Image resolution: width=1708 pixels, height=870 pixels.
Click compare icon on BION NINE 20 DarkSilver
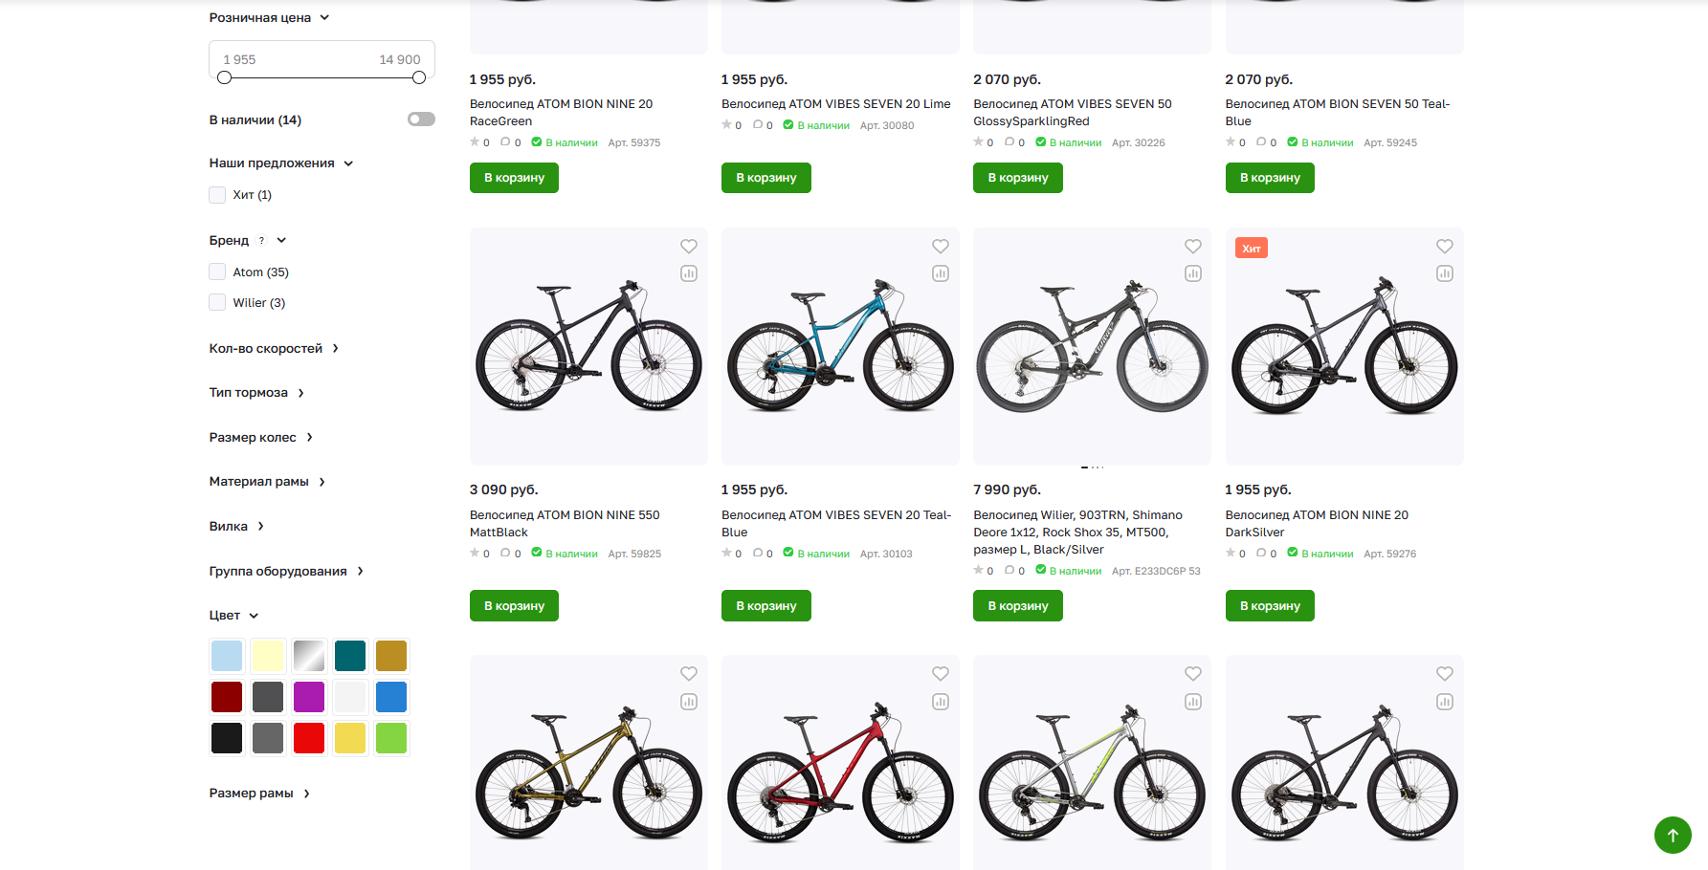pyautogui.click(x=1444, y=273)
